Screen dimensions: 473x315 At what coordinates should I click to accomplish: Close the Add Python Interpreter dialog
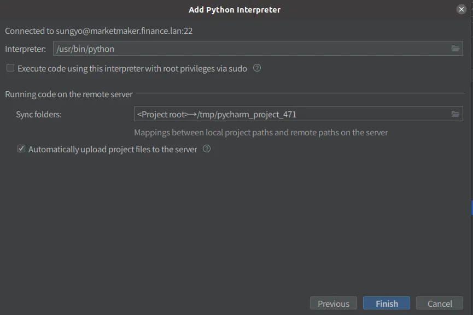(462, 9)
